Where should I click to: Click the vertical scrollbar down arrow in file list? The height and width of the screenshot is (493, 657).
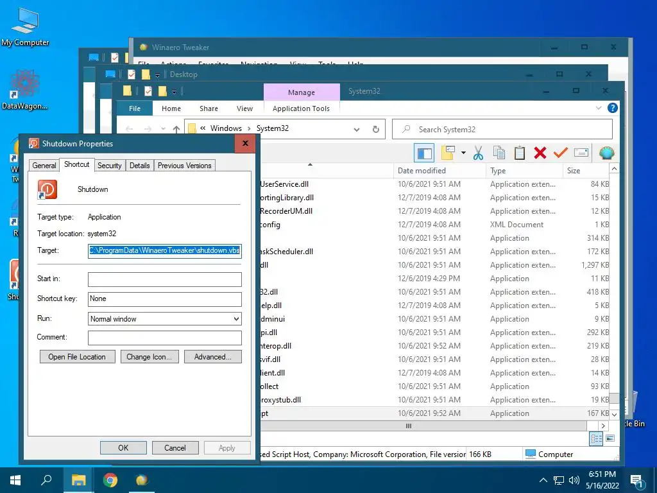click(614, 414)
